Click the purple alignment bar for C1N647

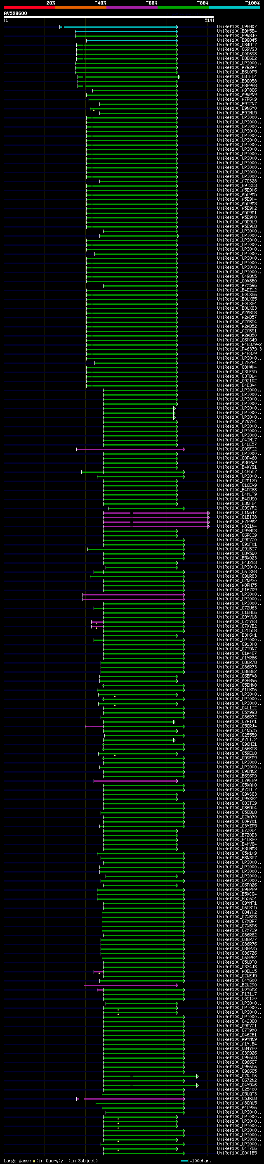(x=157, y=513)
